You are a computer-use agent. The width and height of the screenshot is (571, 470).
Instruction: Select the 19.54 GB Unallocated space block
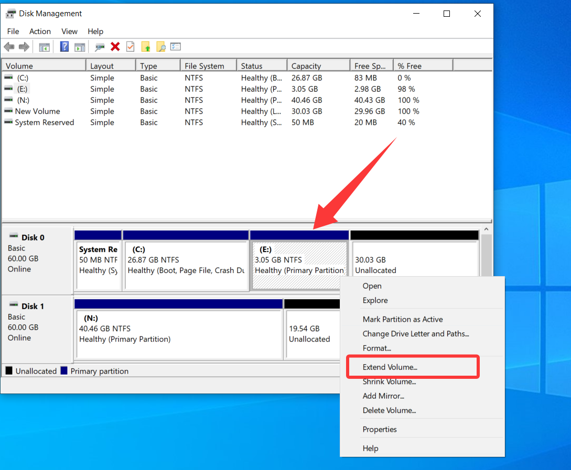(312, 329)
